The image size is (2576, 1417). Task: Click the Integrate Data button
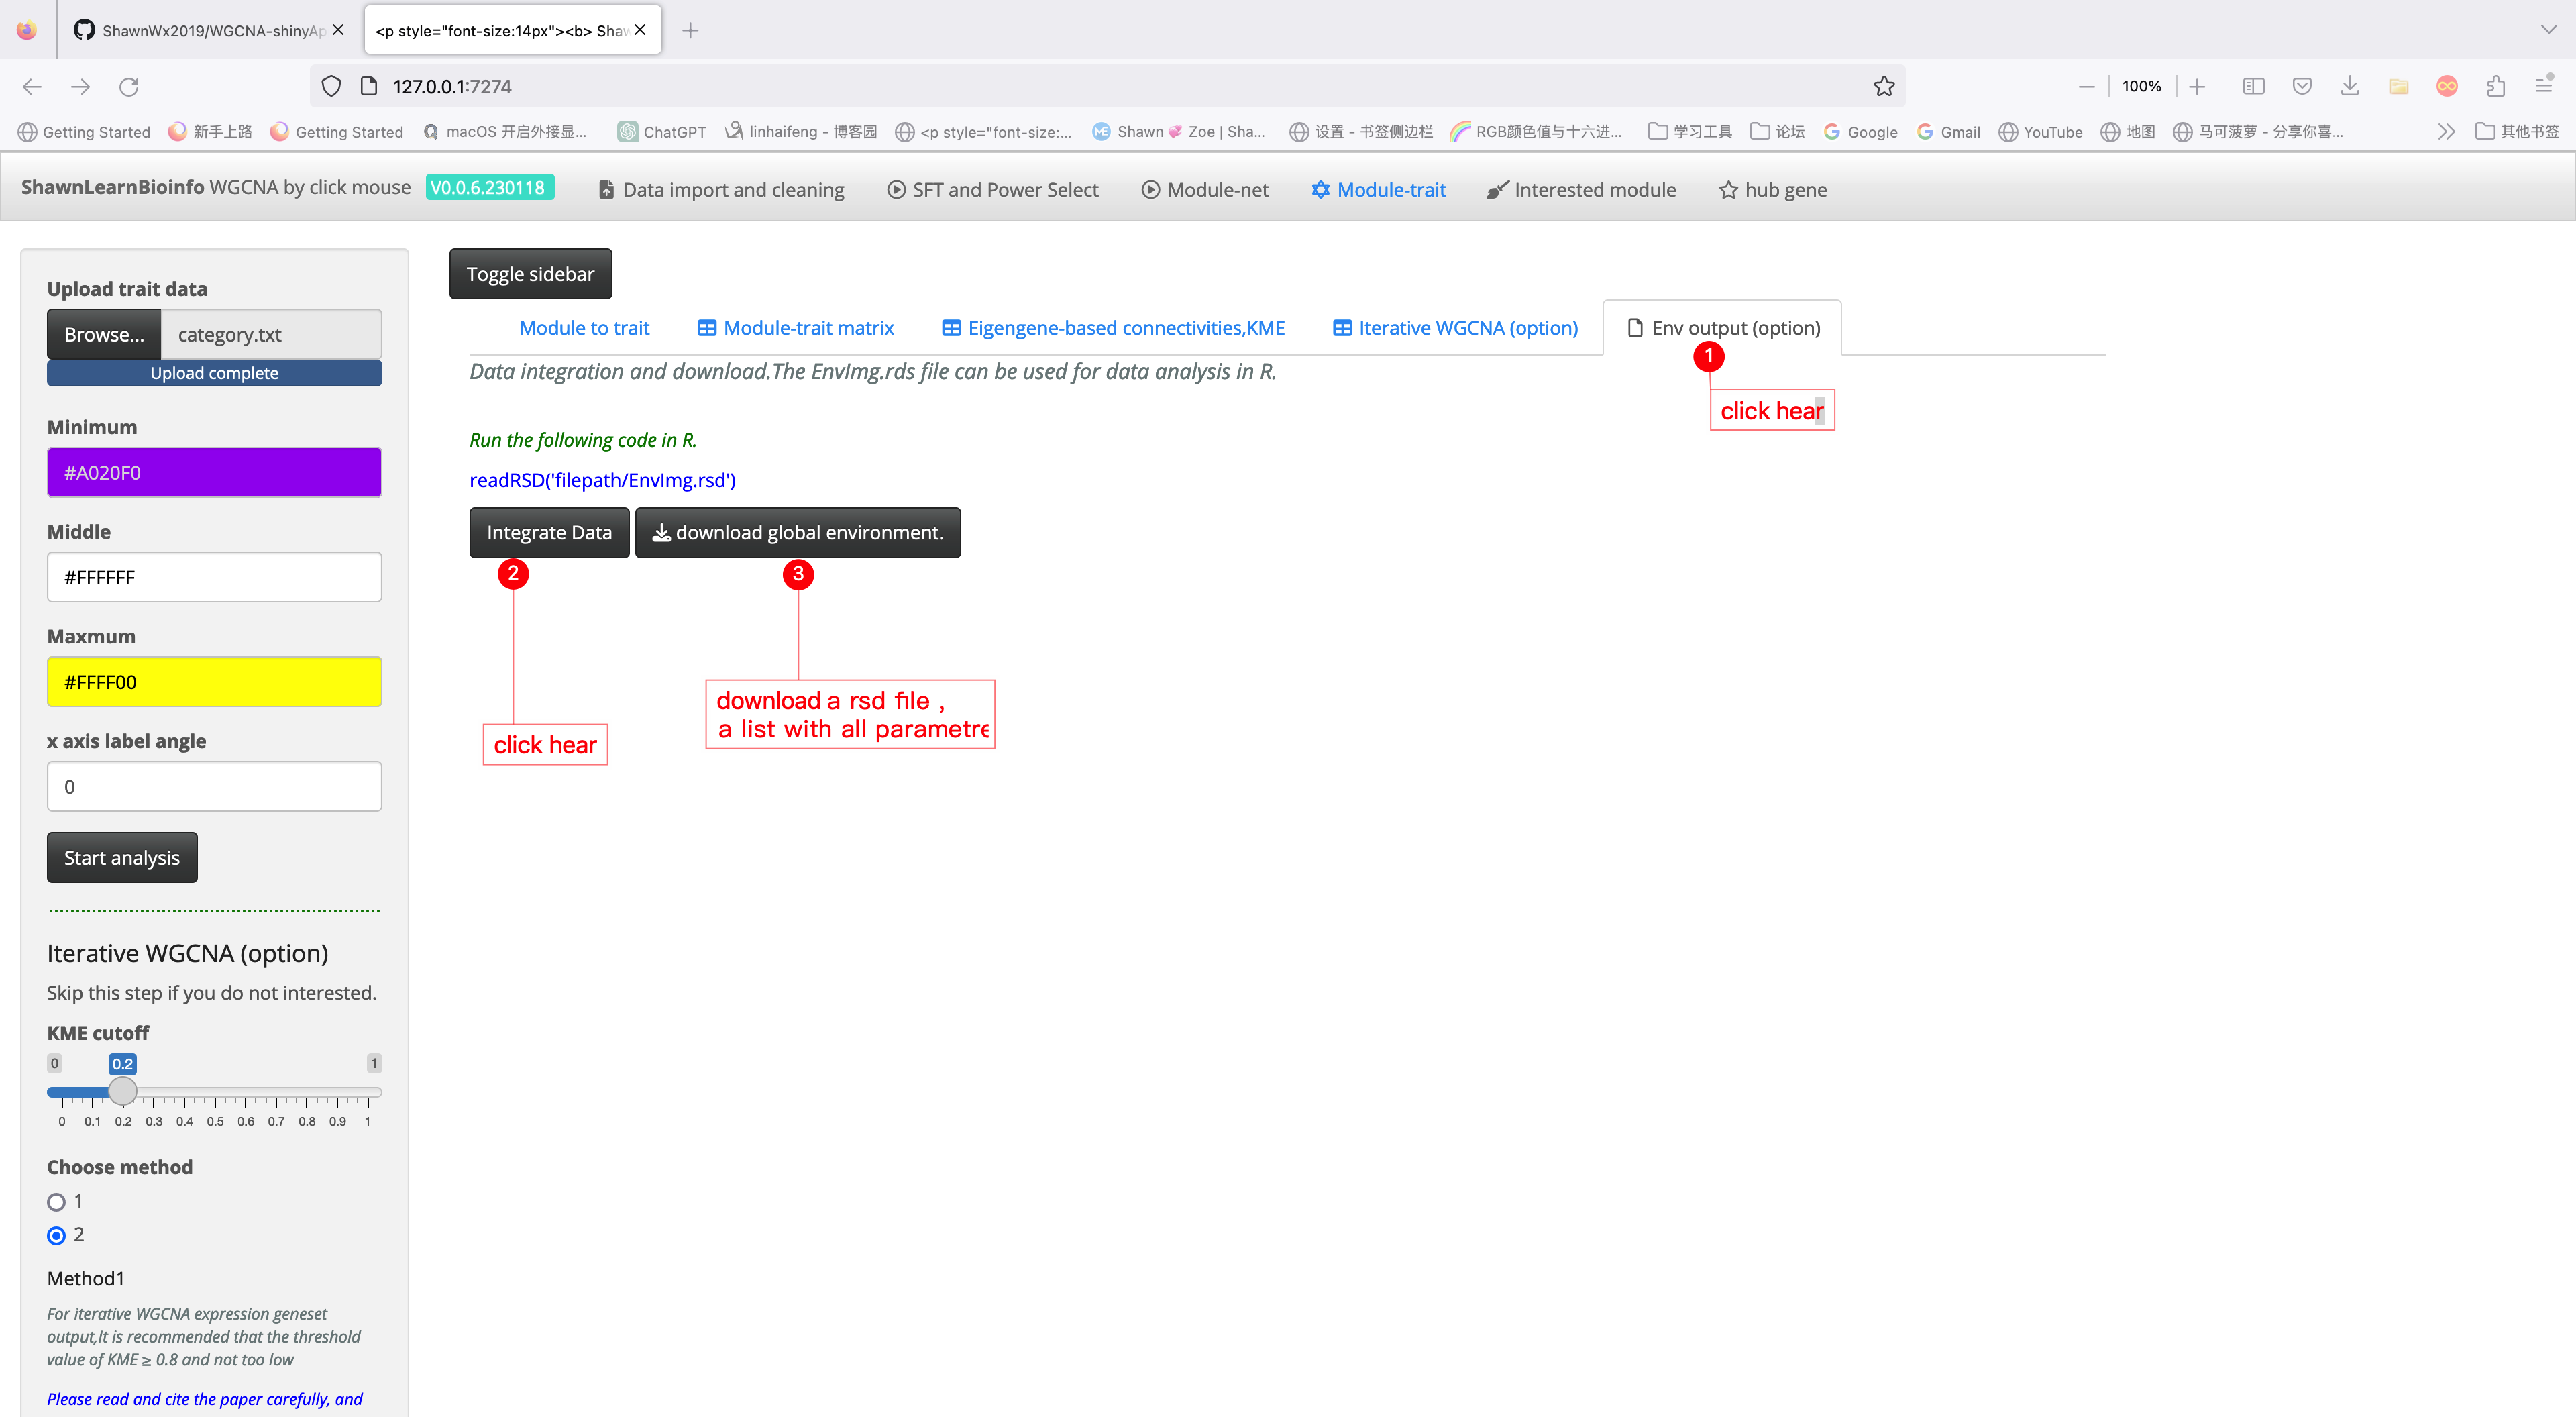549,533
